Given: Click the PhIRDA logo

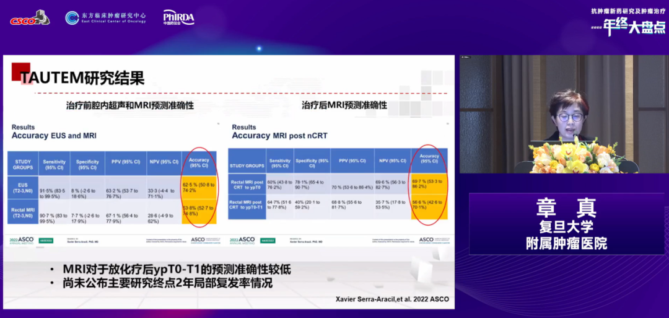Looking at the screenshot, I should point(178,17).
